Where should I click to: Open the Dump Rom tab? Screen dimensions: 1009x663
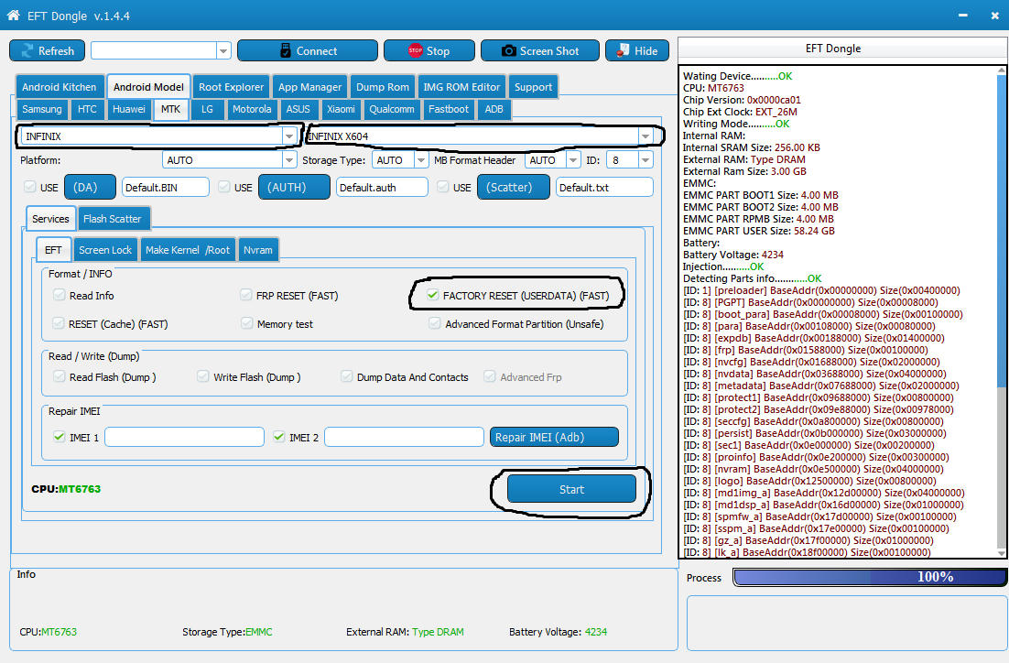[382, 87]
